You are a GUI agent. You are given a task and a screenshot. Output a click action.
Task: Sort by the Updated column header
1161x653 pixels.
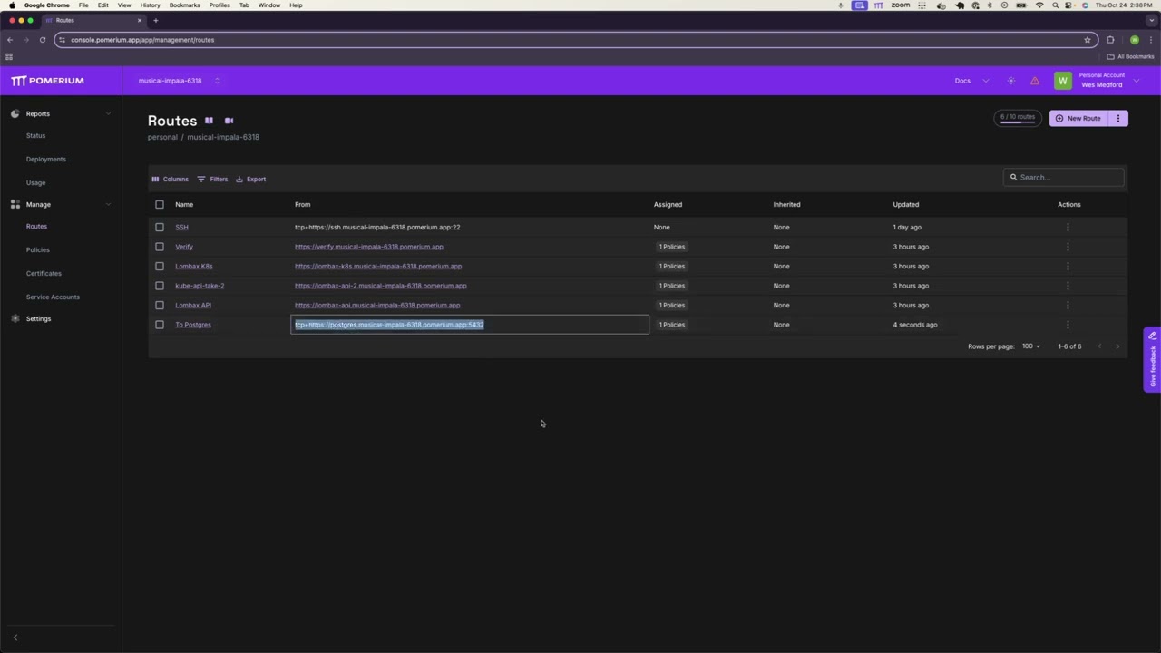click(905, 205)
